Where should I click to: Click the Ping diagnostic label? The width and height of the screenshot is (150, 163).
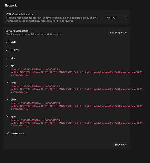click(x=13, y=83)
